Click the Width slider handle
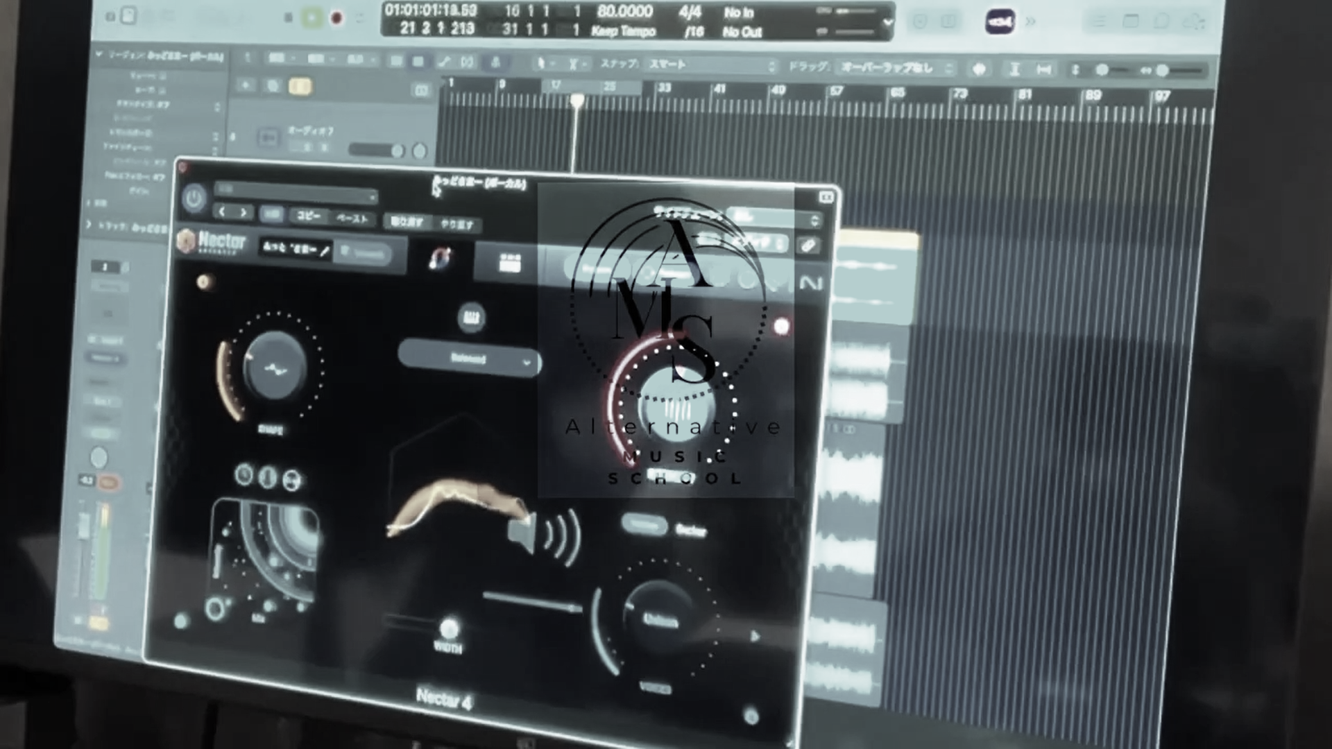The height and width of the screenshot is (749, 1332). click(449, 628)
